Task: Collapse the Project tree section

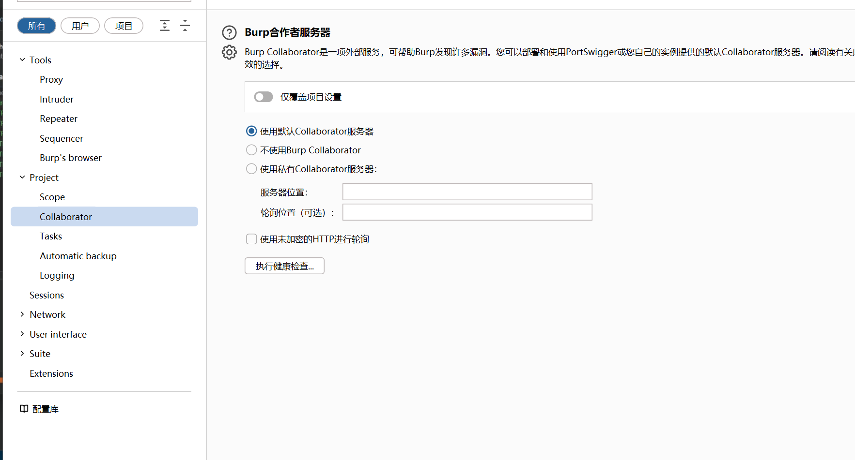Action: pos(22,178)
